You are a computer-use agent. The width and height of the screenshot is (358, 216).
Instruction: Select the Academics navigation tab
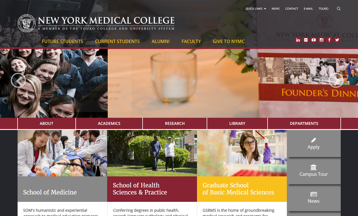click(109, 123)
